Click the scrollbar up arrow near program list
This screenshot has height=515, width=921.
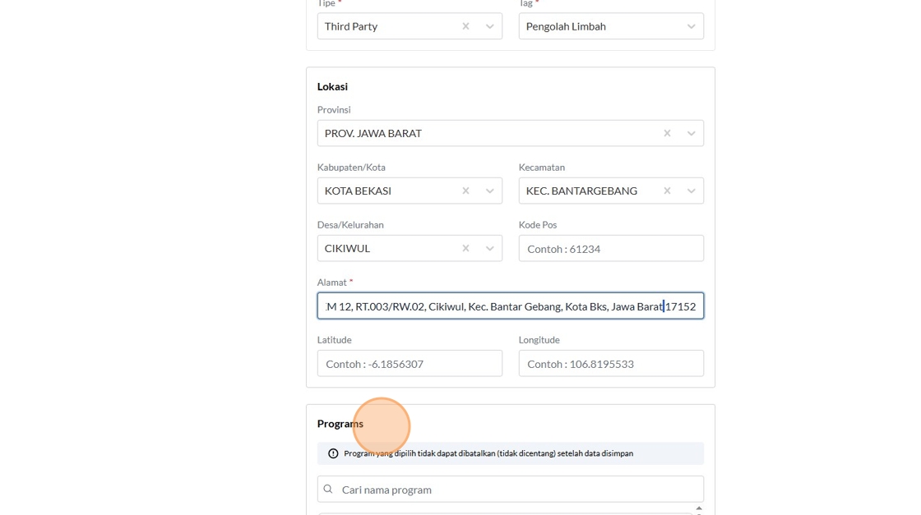pos(699,508)
